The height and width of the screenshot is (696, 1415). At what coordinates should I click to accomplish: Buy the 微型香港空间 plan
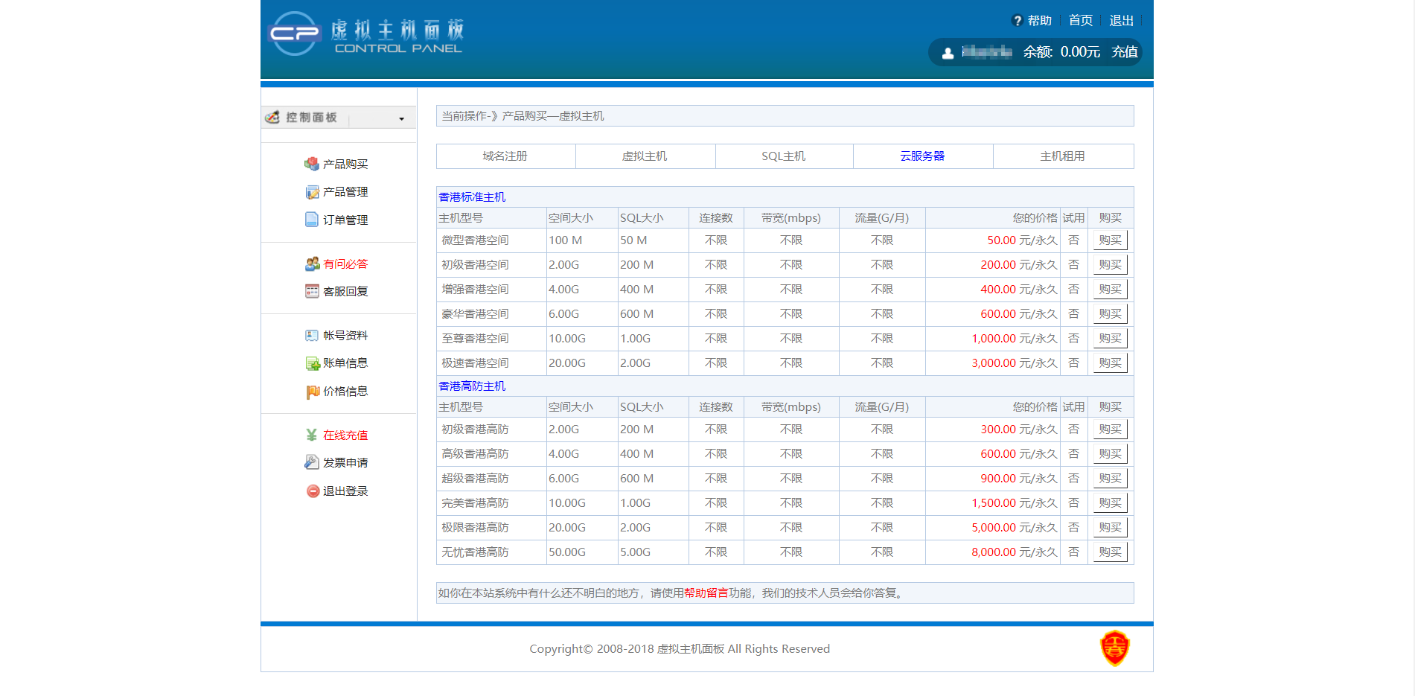(x=1110, y=240)
